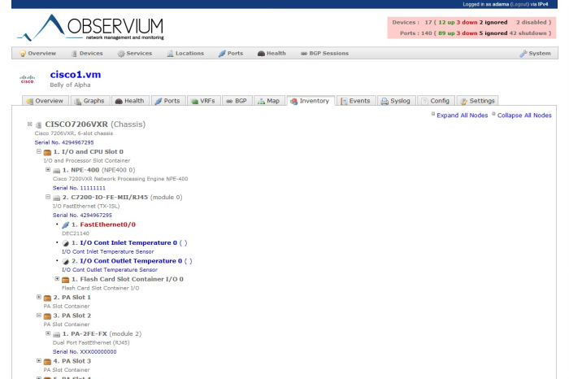This screenshot has height=379, width=569.
Task: Open the device Health tab
Action: (130, 101)
